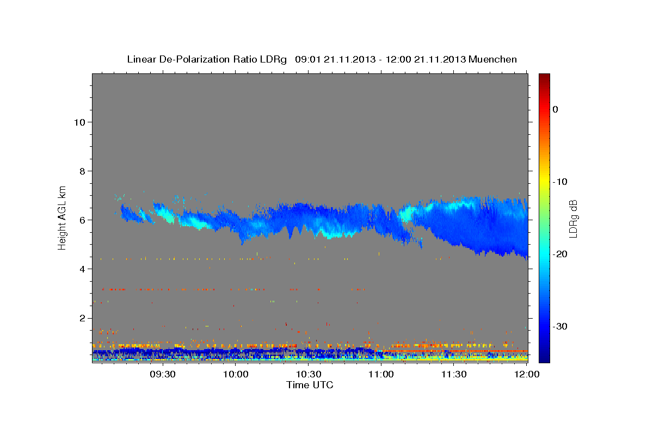Click the height tick label 4

coord(83,269)
